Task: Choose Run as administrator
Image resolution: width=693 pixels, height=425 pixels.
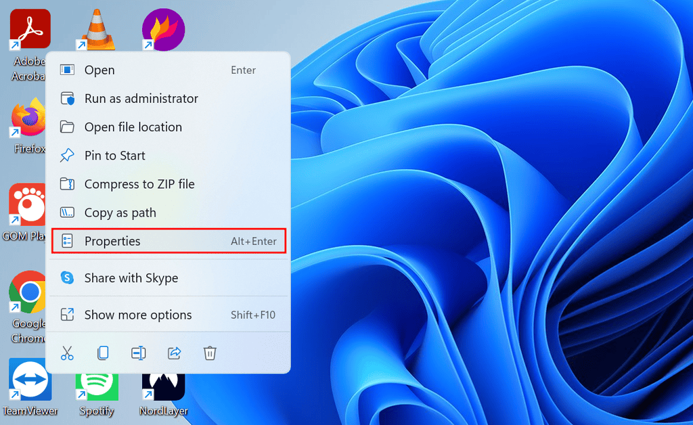Action: pyautogui.click(x=141, y=98)
